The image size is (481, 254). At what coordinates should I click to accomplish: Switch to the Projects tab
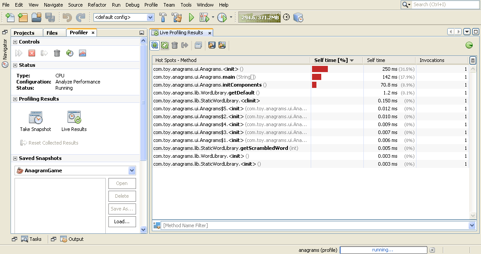click(24, 33)
